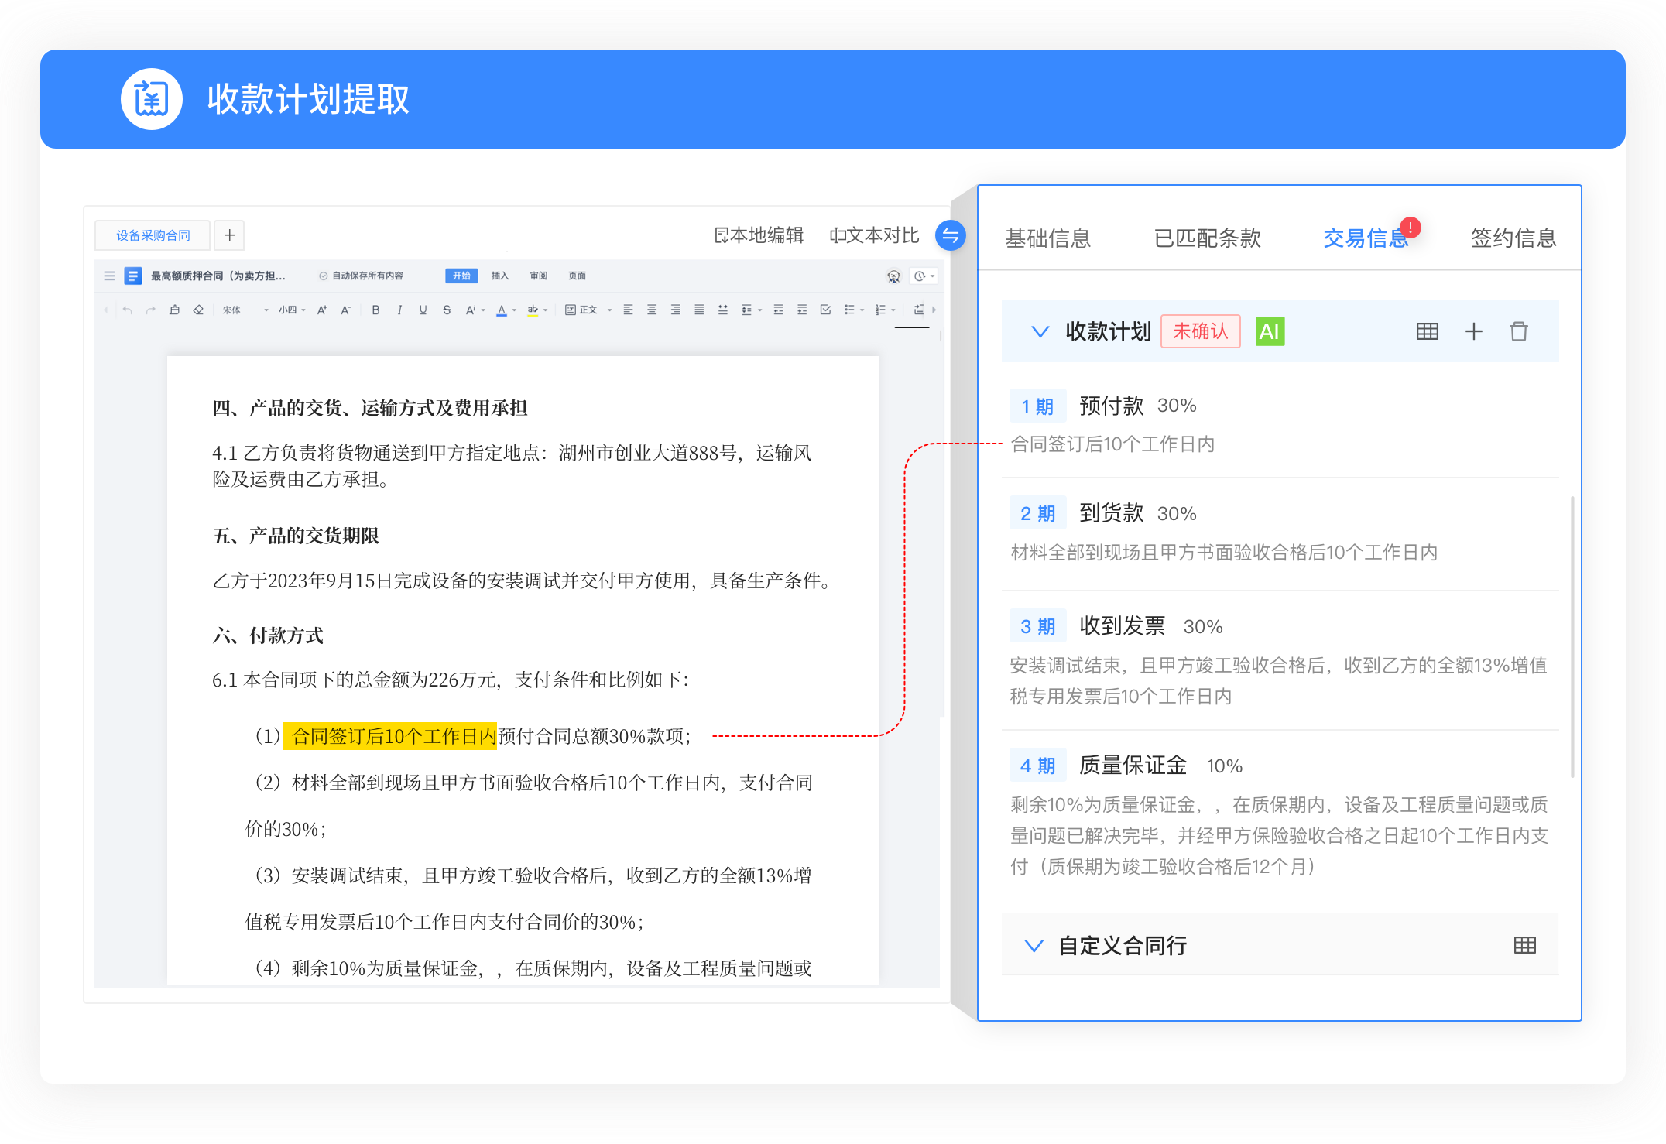The image size is (1666, 1144).
Task: Collapse the 收款计划 section chevron
Action: coord(1040,331)
